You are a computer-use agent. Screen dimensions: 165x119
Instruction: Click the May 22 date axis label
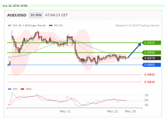coord(112,111)
